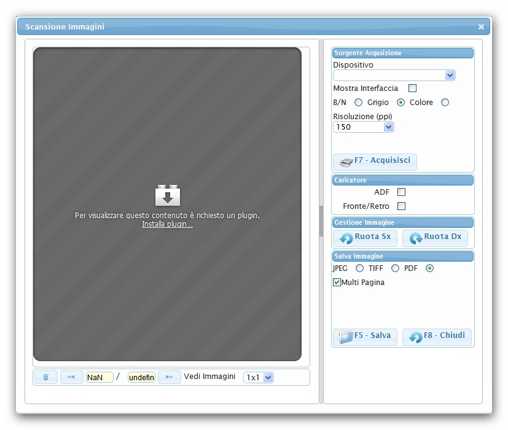Click the current page number field
Viewport: 508px width, 430px height.
99,377
